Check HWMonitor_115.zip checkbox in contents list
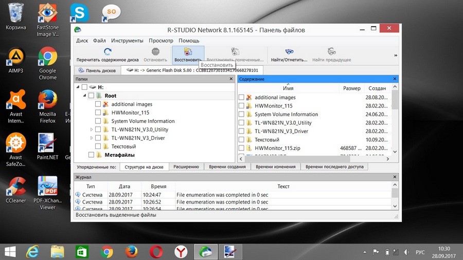This screenshot has width=463, height=260. click(x=241, y=148)
